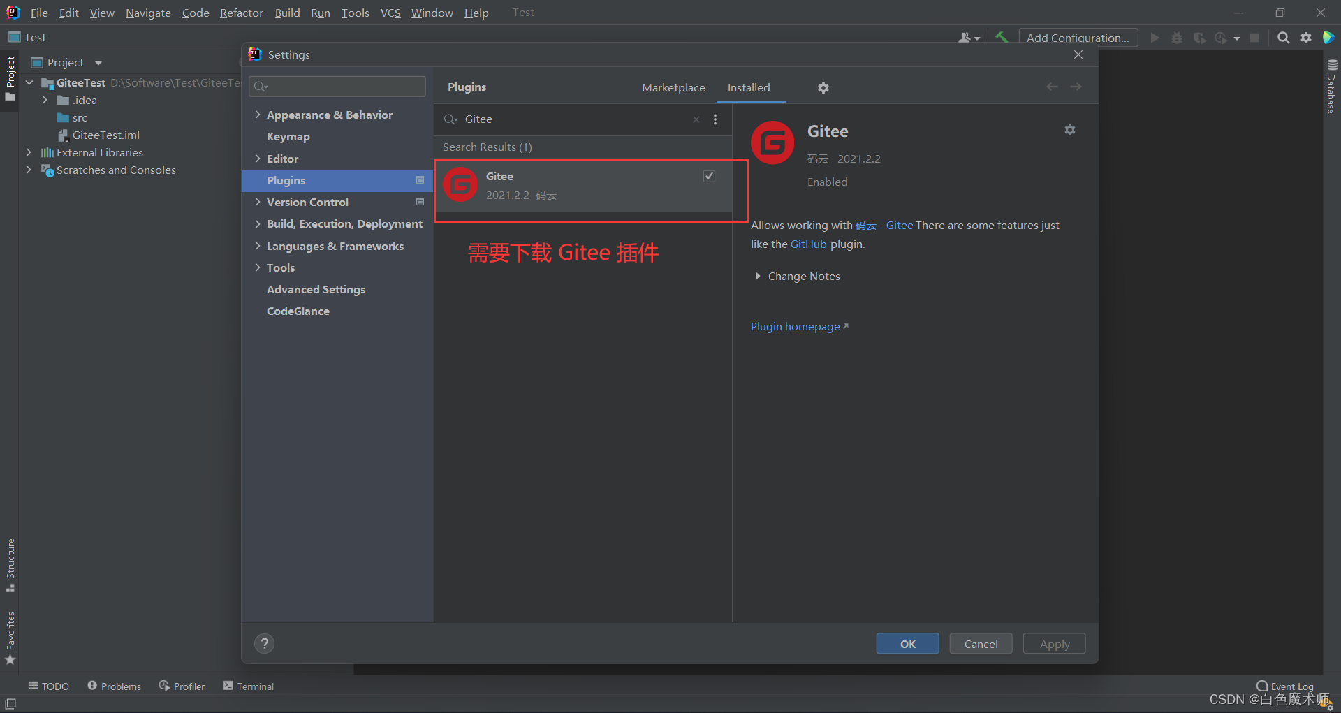Expand External Libraries in project tree
The image size is (1341, 713).
pos(29,152)
